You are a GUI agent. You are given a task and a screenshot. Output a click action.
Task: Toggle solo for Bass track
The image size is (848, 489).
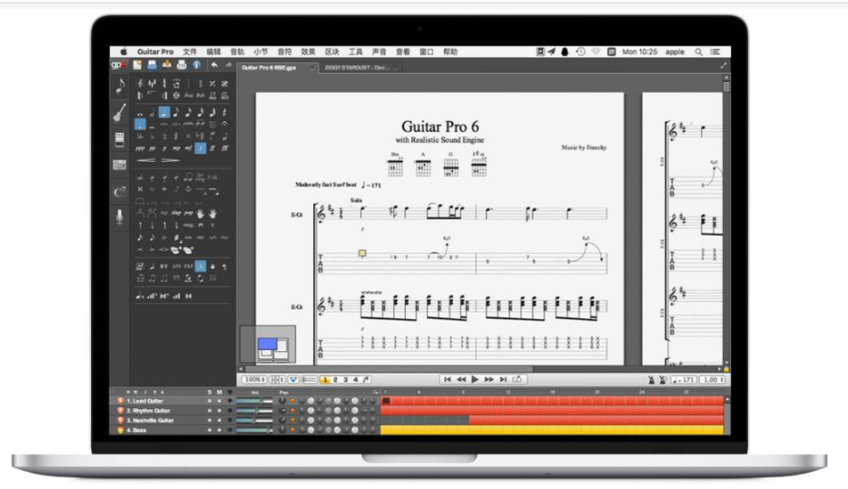click(210, 430)
